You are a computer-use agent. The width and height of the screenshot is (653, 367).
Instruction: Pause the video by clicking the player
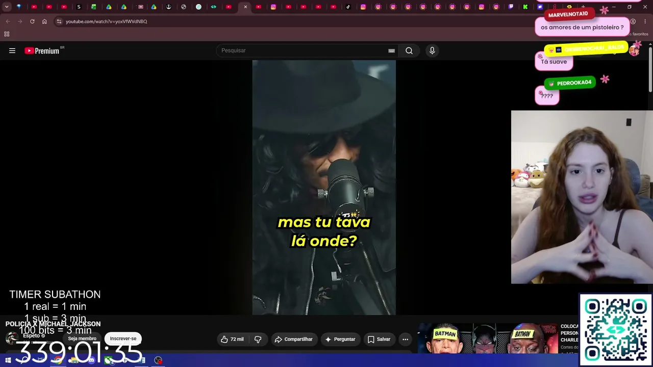324,188
